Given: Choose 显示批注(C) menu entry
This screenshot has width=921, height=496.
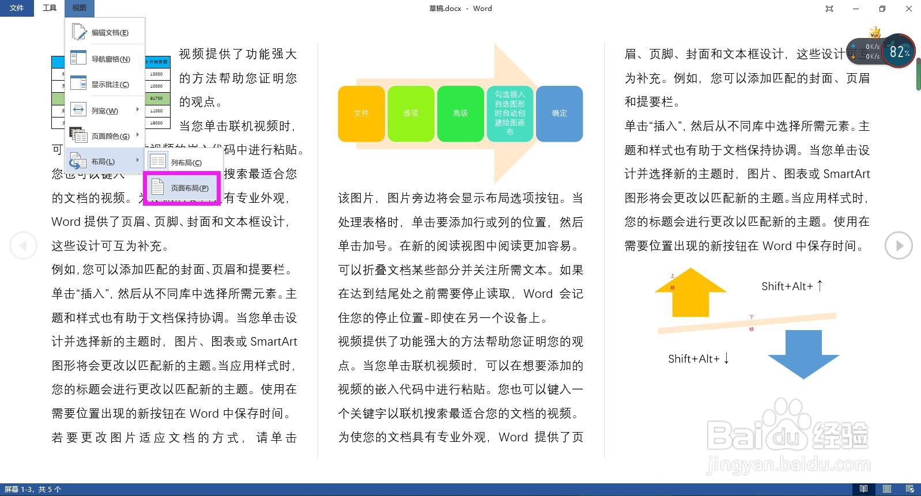Looking at the screenshot, I should tap(105, 84).
